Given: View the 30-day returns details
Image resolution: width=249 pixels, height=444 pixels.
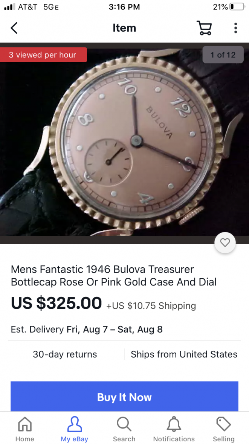Looking at the screenshot, I should tap(65, 354).
